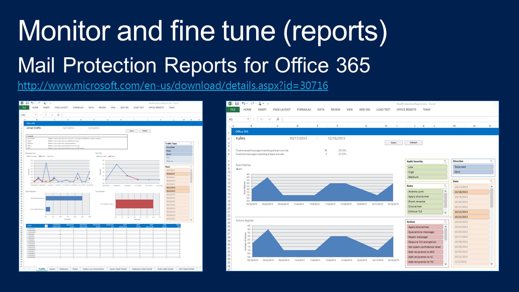Click Save icon in right Excel window
The width and height of the screenshot is (519, 292).
[237, 103]
